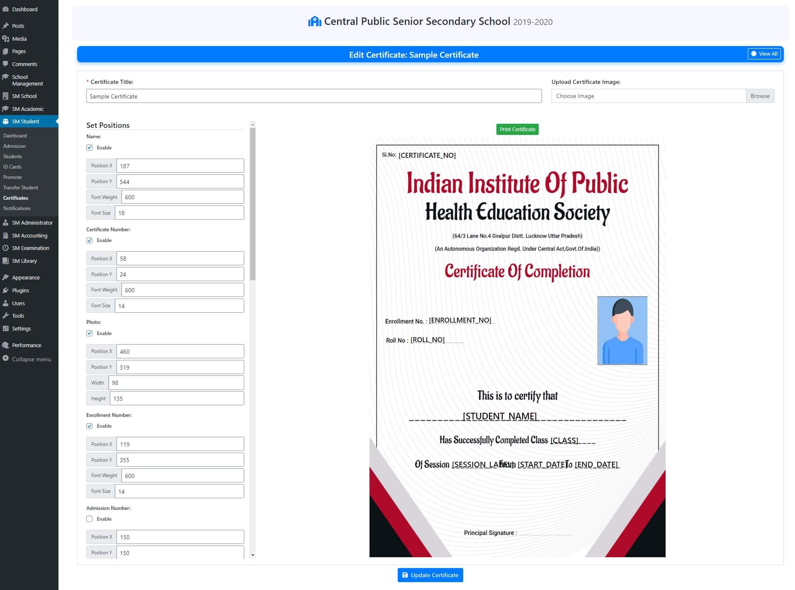Enable the Admission Number checkbox
This screenshot has width=795, height=590.
(x=90, y=519)
